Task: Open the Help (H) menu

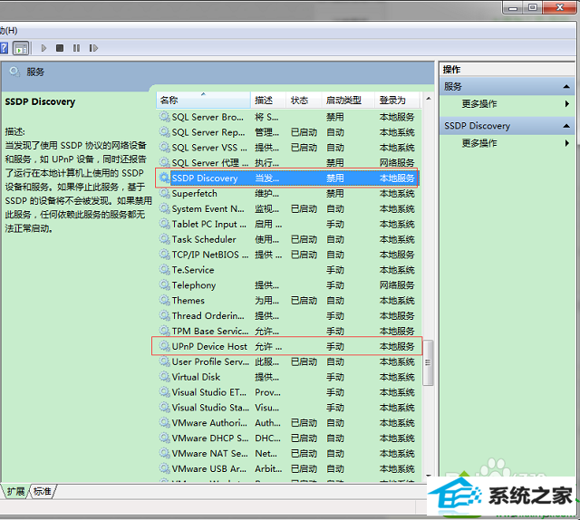Action: click(x=9, y=31)
